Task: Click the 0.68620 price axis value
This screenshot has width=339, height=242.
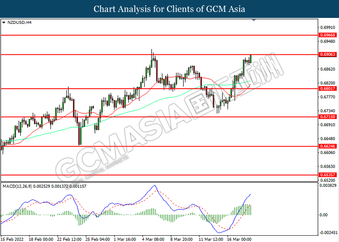Action: pos(328,69)
